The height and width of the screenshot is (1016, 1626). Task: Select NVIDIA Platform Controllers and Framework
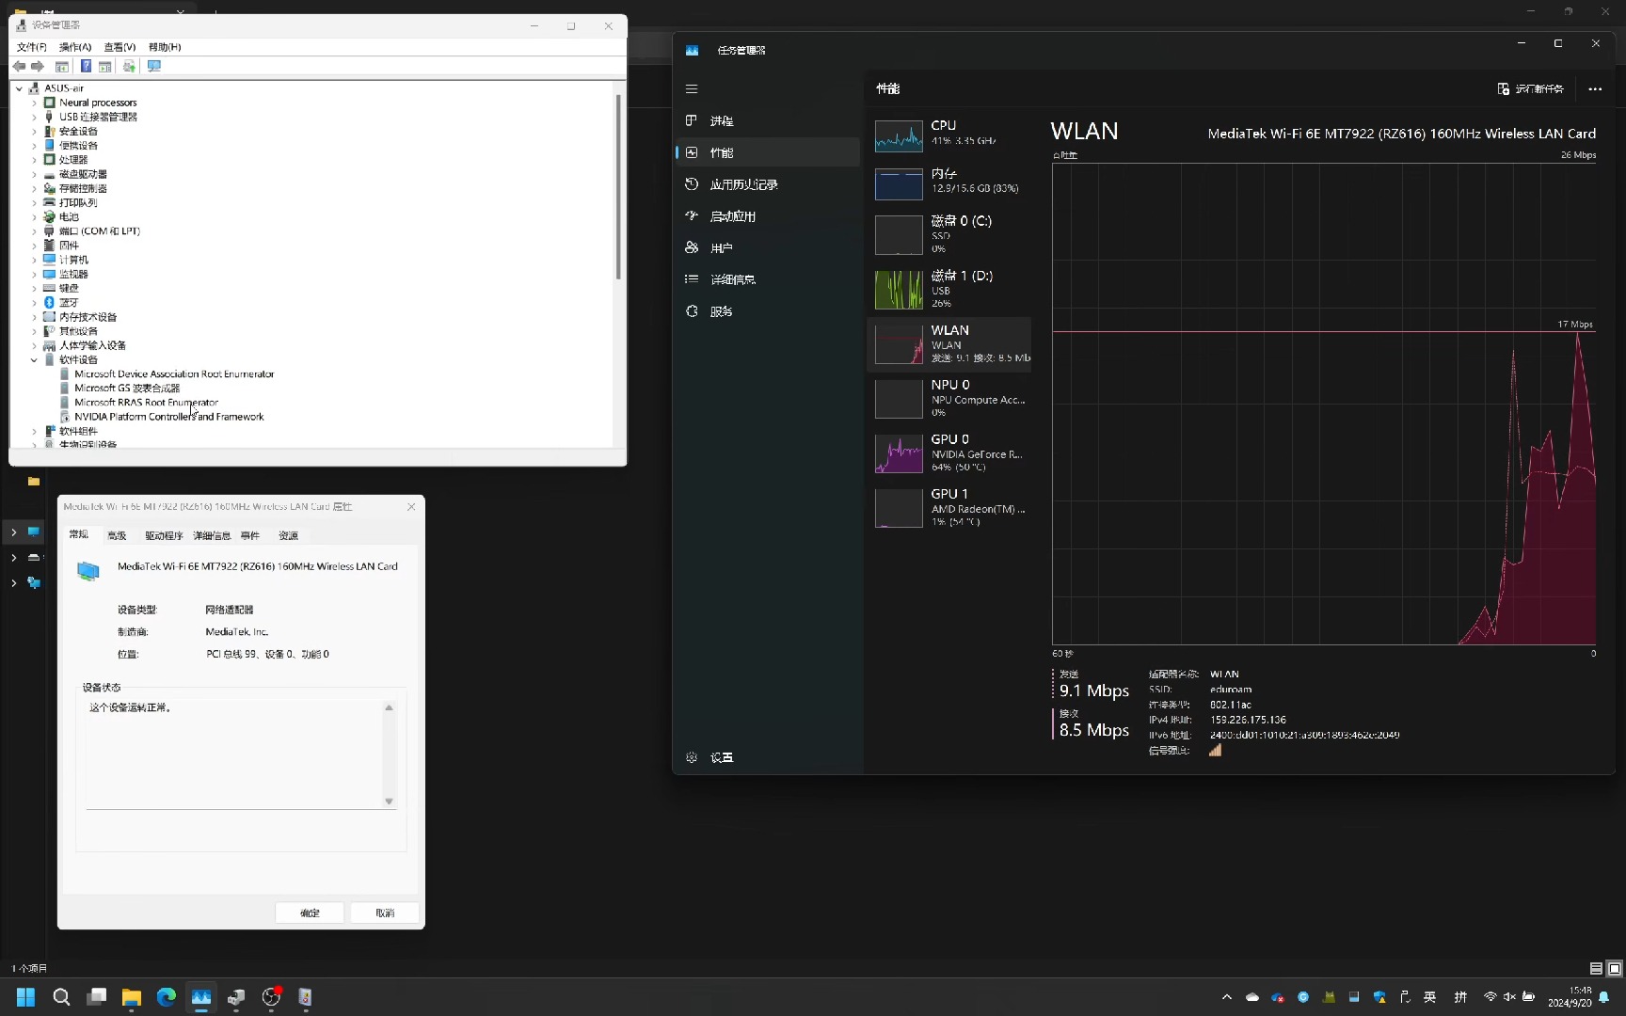pos(168,417)
